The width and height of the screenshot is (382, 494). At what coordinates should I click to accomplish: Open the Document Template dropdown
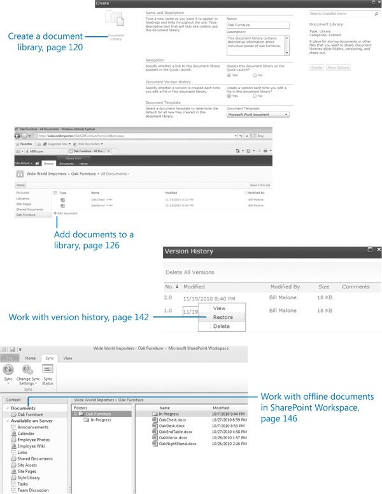click(x=286, y=115)
